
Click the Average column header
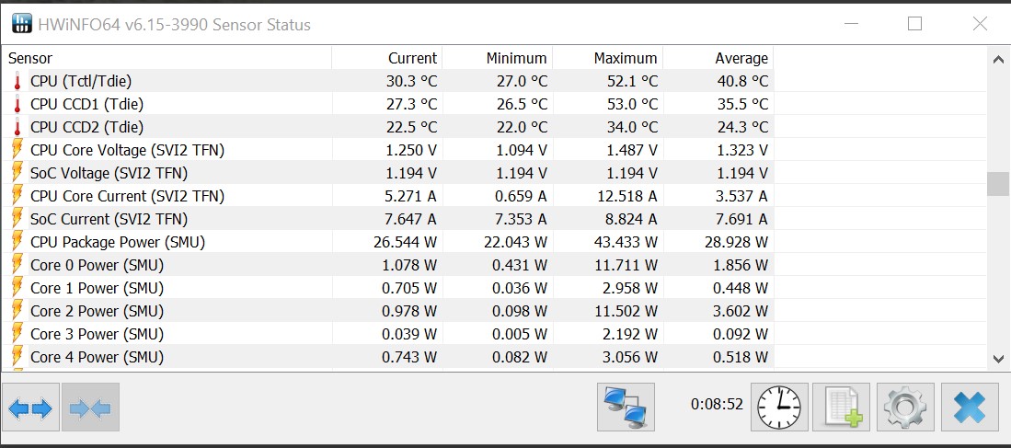click(x=718, y=58)
